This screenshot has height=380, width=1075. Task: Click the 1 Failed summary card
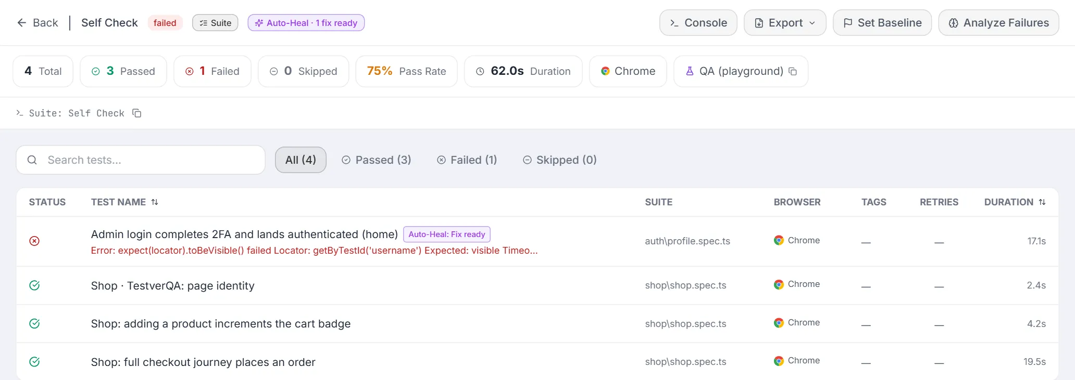tap(213, 71)
